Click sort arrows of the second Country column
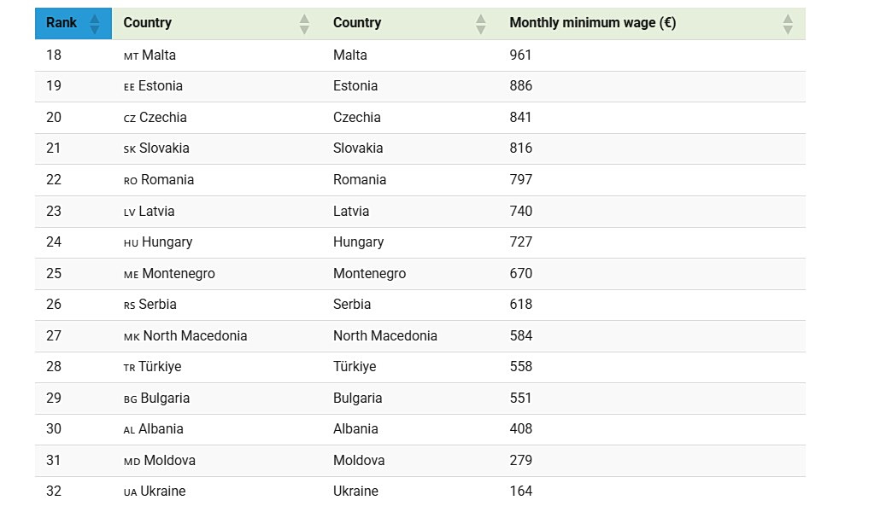Viewport: 880px width, 512px height. tap(481, 24)
